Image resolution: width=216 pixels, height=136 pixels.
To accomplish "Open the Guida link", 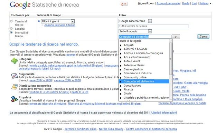I will [x=186, y=3].
